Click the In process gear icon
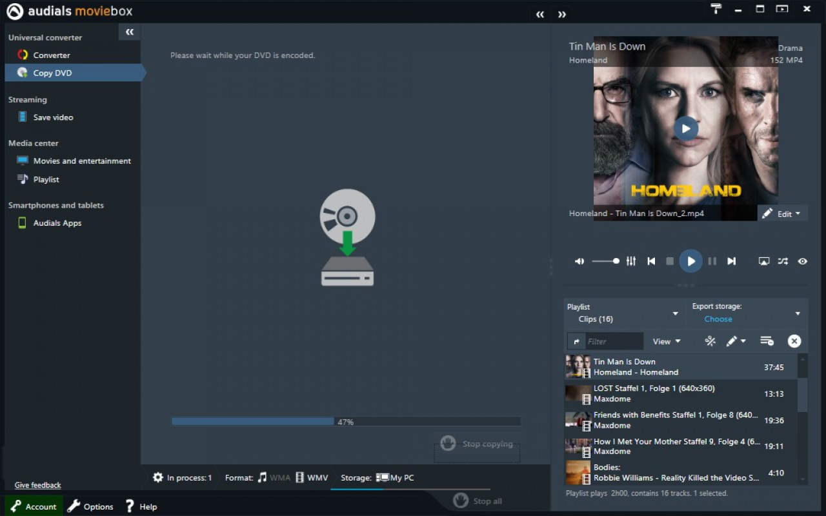The image size is (826, 516). click(x=158, y=478)
